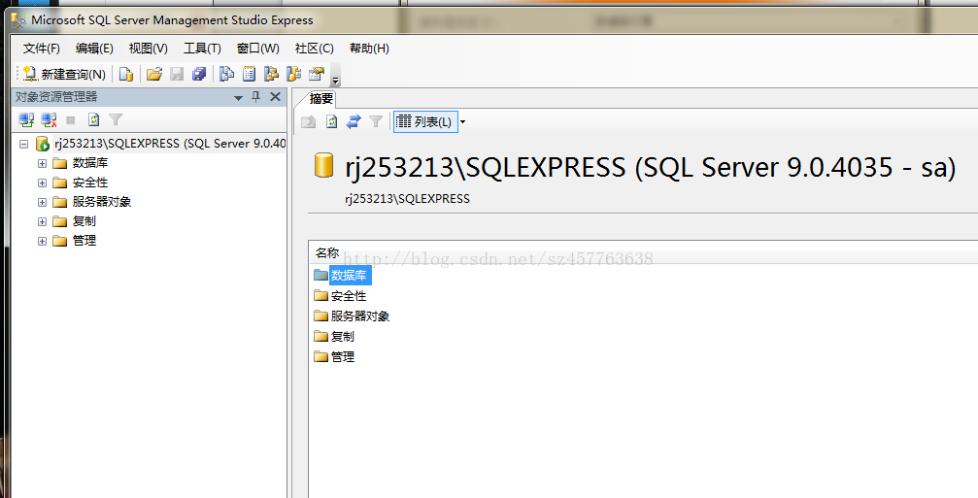Open the Template Explorer toolbar icon
Image resolution: width=978 pixels, height=498 pixels.
coord(293,74)
